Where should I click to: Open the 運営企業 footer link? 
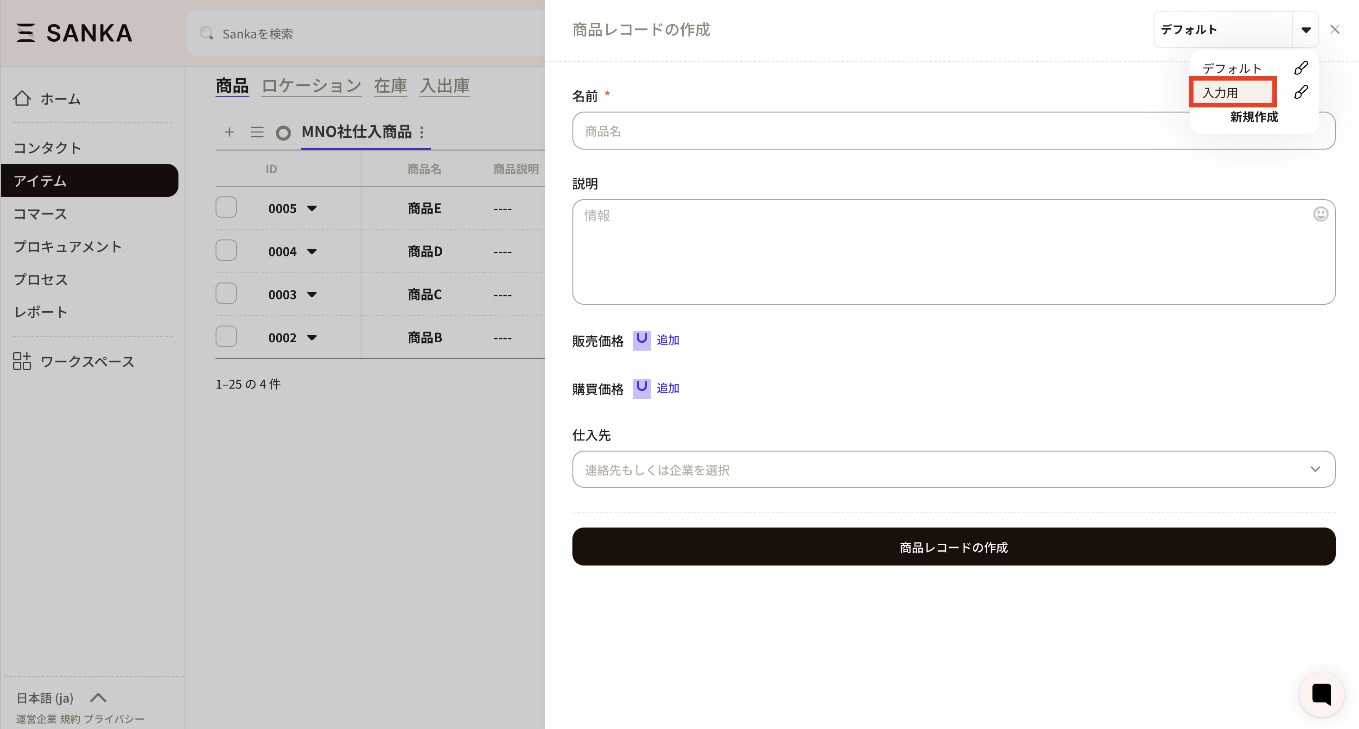coord(36,719)
